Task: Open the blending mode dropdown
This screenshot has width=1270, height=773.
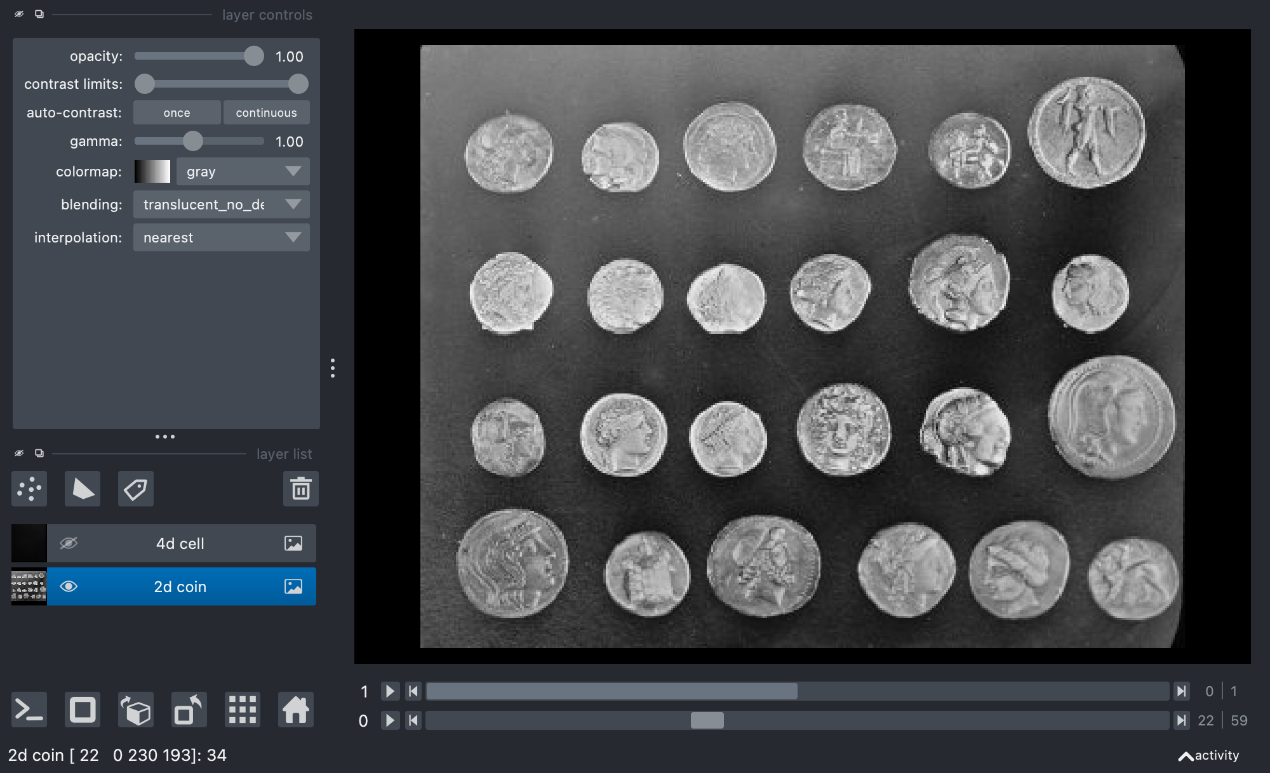Action: coord(222,204)
